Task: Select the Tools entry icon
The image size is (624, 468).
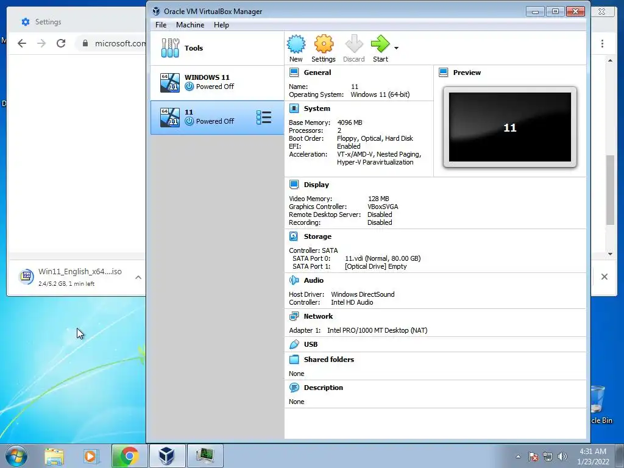Action: click(x=171, y=48)
